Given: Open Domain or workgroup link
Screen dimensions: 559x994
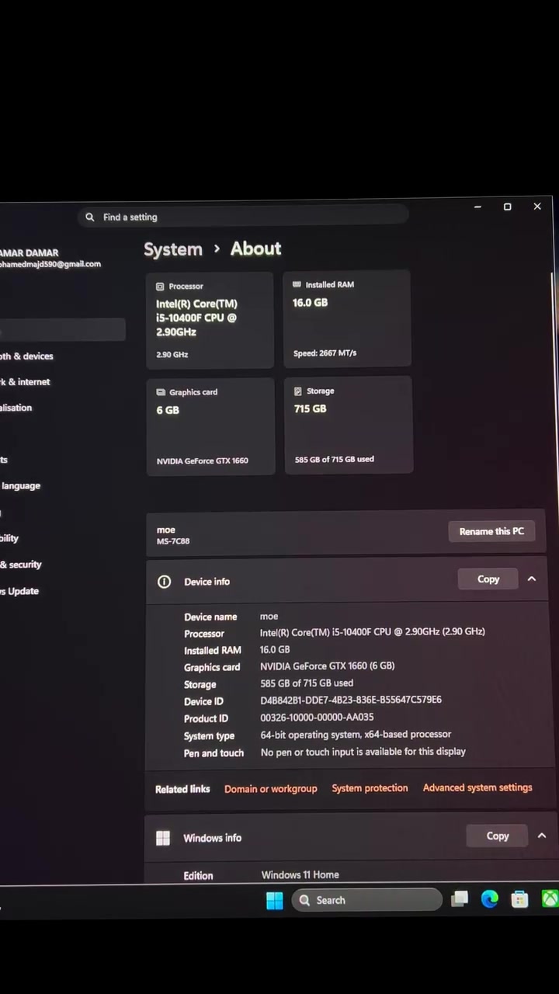Looking at the screenshot, I should (271, 789).
